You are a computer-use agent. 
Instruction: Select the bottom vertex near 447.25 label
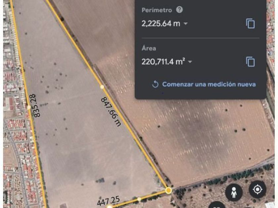tap(110, 207)
